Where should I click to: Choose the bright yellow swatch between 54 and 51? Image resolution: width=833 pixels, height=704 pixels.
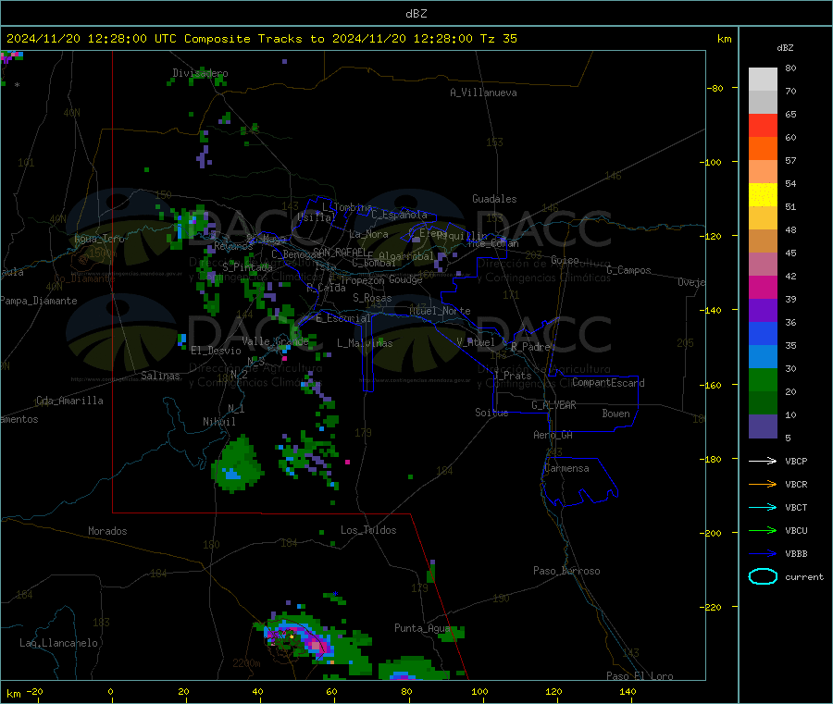763,195
